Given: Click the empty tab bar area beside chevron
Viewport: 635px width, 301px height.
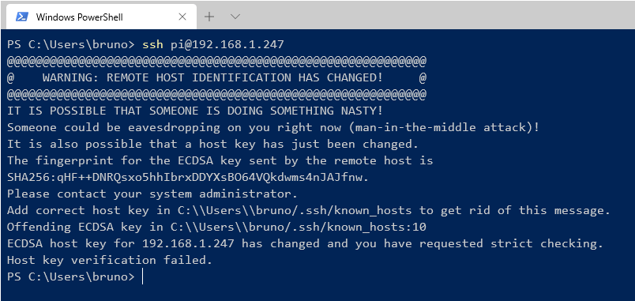Looking at the screenshot, I should pyautogui.click(x=439, y=17).
